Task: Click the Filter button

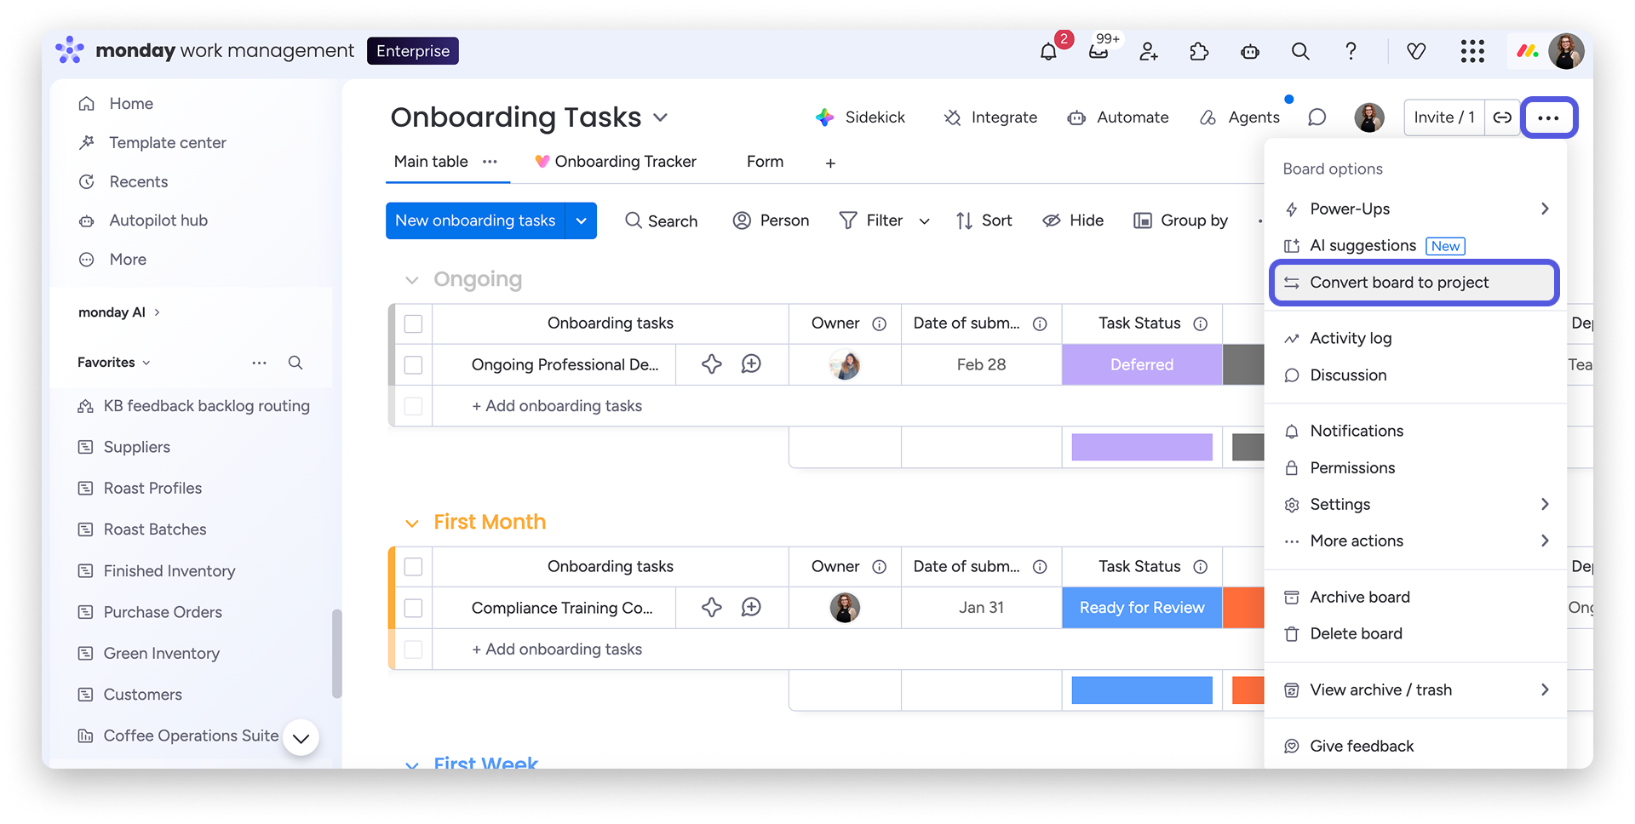Action: coord(870,220)
